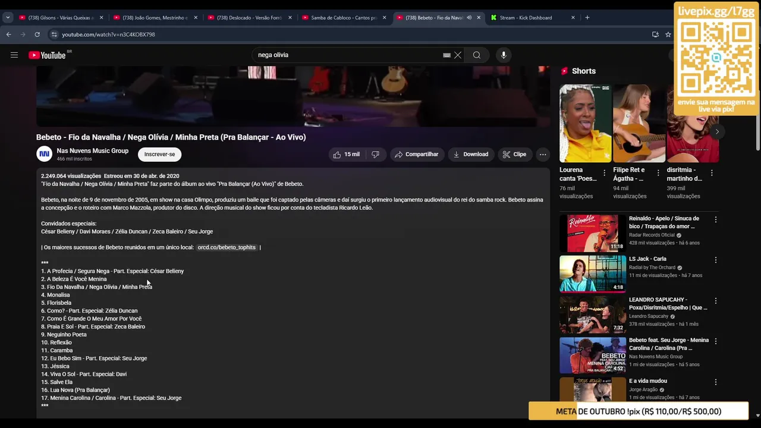
Task: Dislike the video with thumbs down
Action: point(375,155)
